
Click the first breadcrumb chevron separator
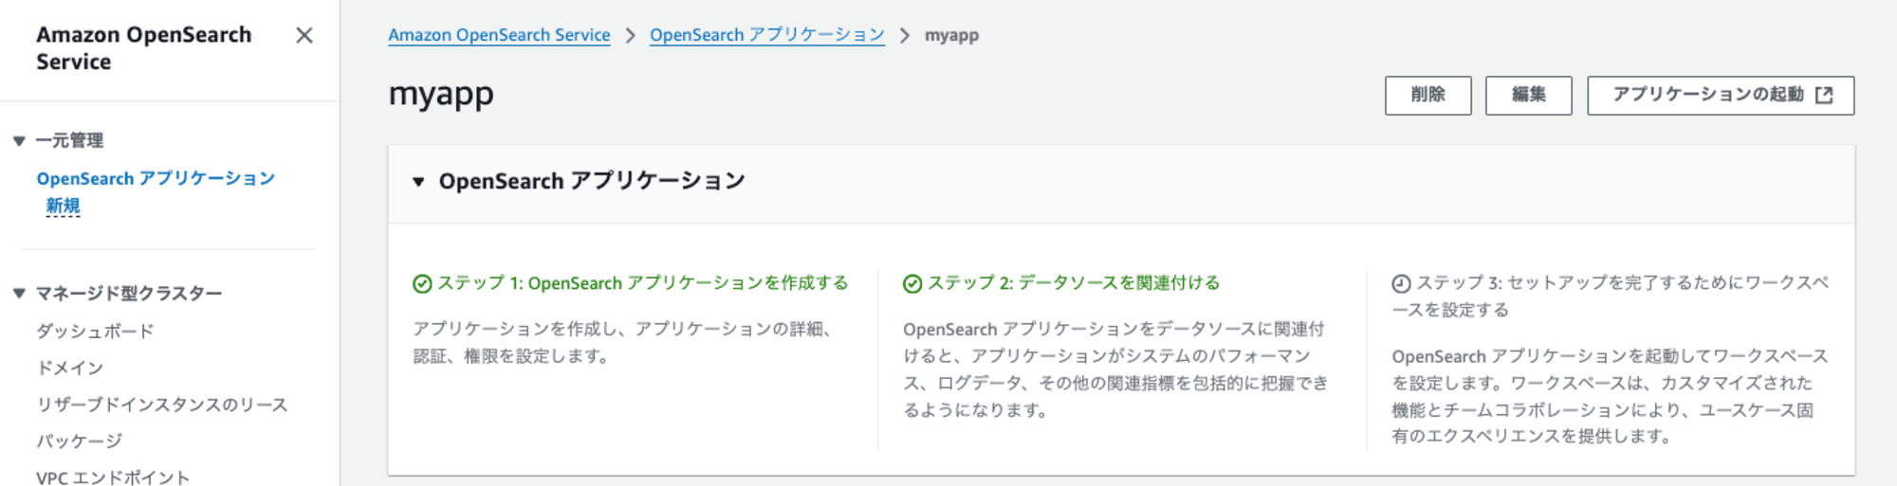630,35
